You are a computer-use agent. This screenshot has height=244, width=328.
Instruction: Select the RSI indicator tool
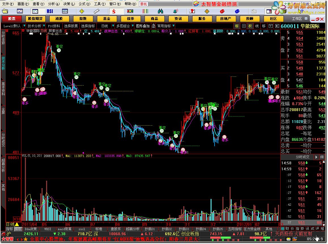[x=50, y=11]
